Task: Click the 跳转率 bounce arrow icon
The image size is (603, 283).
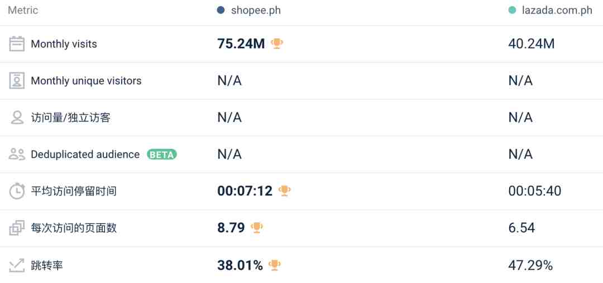Action: (x=17, y=265)
